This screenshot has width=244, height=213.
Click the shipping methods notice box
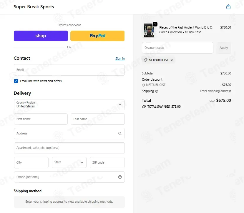coord(69,202)
